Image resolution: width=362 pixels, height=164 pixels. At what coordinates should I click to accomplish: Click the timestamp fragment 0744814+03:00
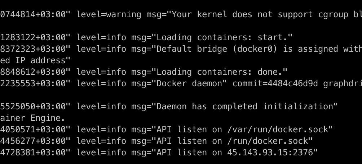click(x=35, y=14)
